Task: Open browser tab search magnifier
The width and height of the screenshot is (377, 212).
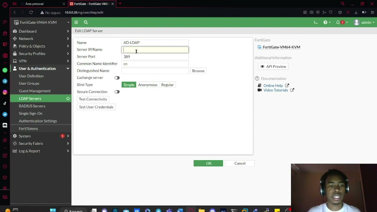Action: [x=343, y=4]
